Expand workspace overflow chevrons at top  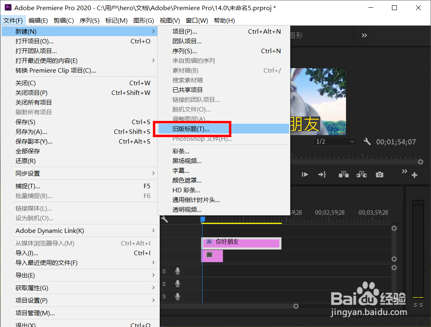[364, 35]
